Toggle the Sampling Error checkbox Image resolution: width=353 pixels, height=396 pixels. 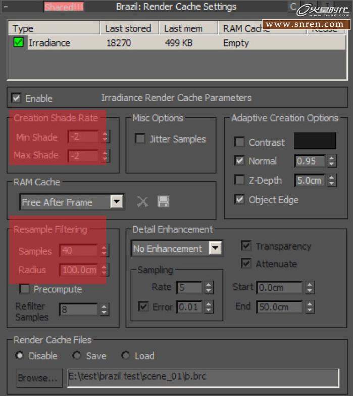tap(143, 306)
